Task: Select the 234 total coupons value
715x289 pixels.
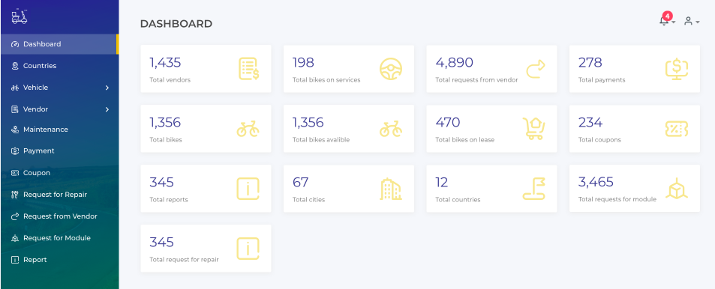Action: [x=590, y=123]
